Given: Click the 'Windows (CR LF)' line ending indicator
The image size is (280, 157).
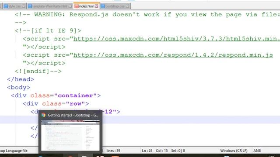Looking at the screenshot, I should (234, 150).
